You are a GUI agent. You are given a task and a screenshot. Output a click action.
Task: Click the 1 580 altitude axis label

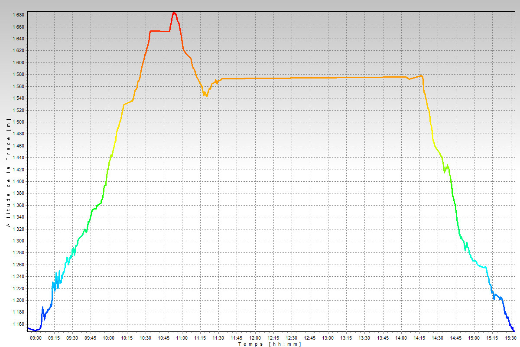(x=18, y=75)
